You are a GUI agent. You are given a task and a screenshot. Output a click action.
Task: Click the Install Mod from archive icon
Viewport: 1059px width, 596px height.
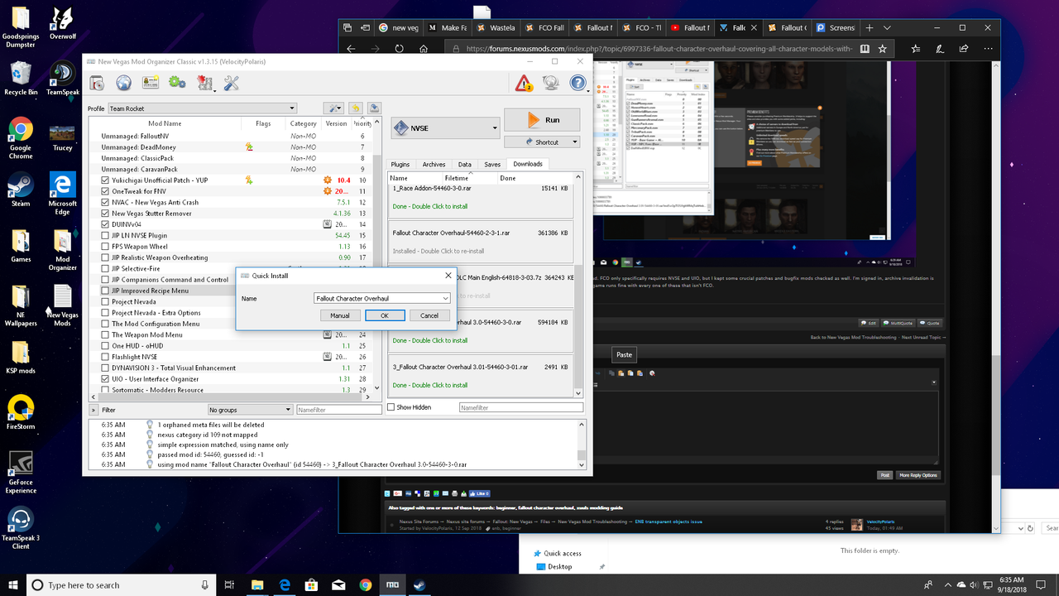pos(97,83)
